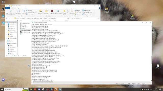Open the Explorer File tab
163x91 pixels.
click(x=7, y=8)
